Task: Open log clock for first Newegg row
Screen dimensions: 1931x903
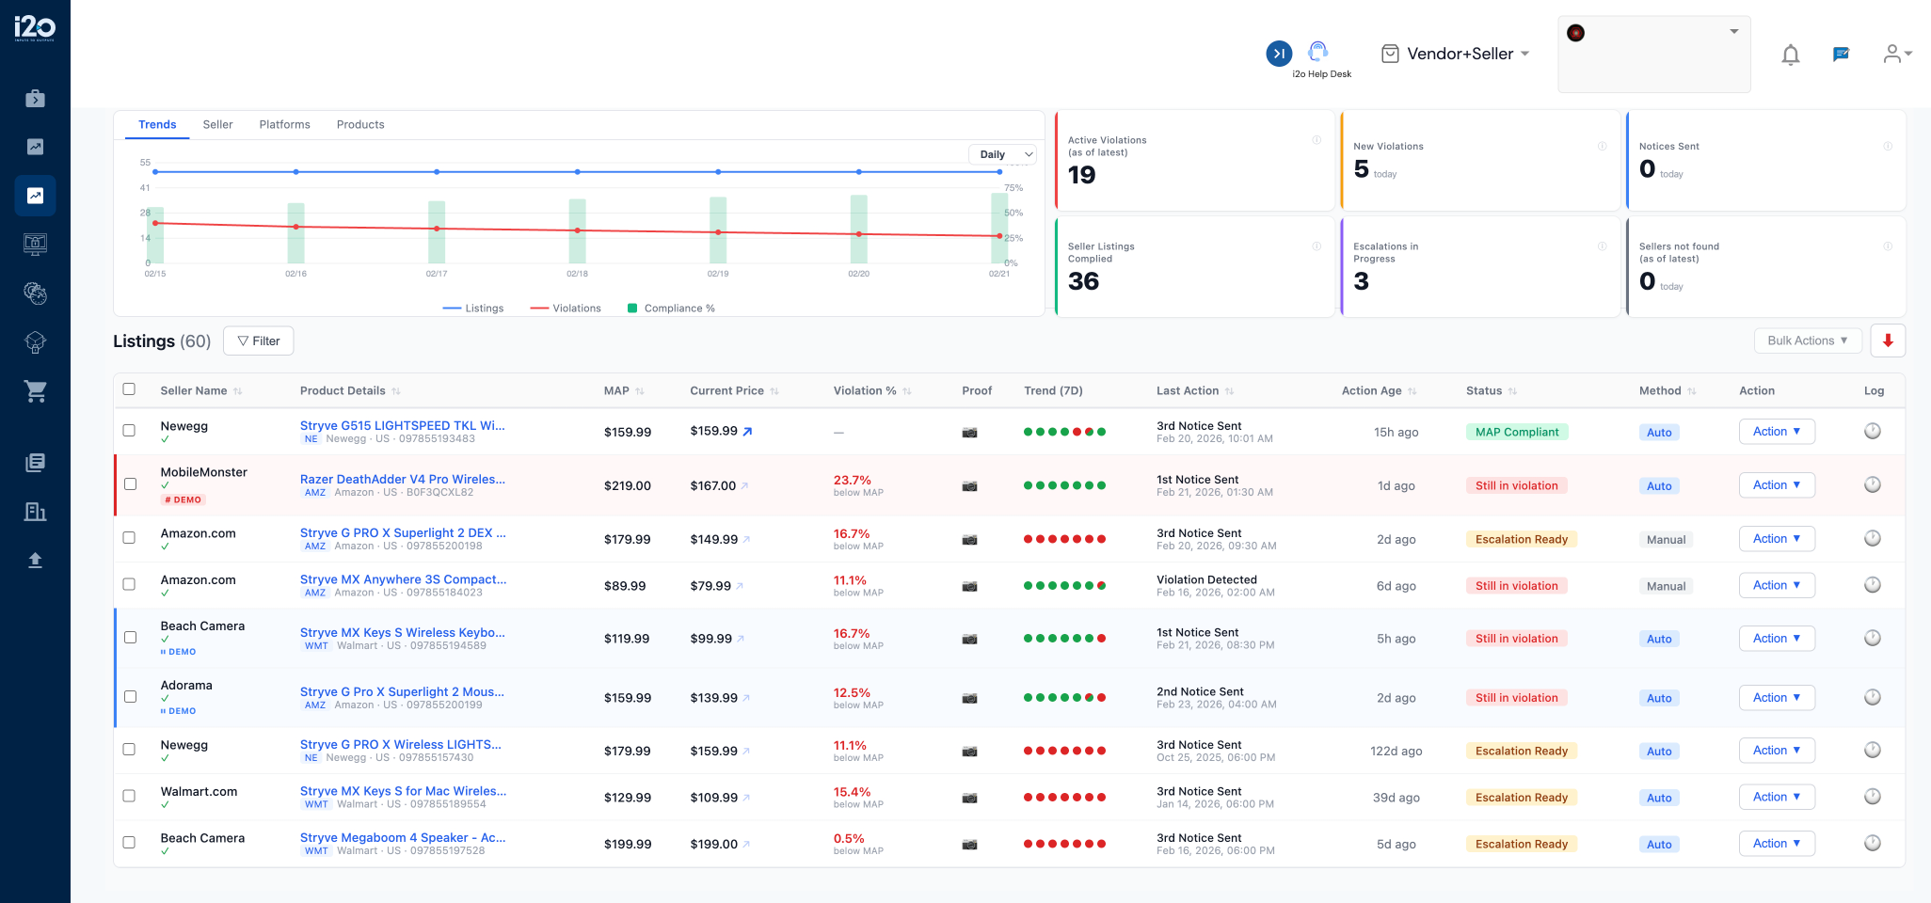Action: (1873, 431)
